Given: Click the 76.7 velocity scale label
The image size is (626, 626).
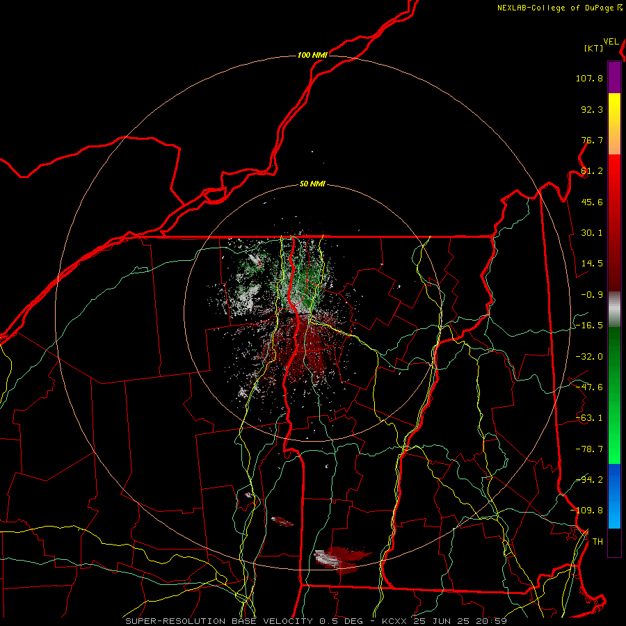Looking at the screenshot, I should click(592, 140).
